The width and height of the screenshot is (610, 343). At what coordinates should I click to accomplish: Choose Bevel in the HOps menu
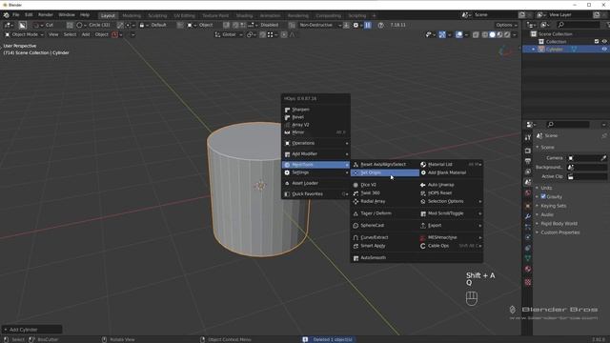pyautogui.click(x=315, y=117)
